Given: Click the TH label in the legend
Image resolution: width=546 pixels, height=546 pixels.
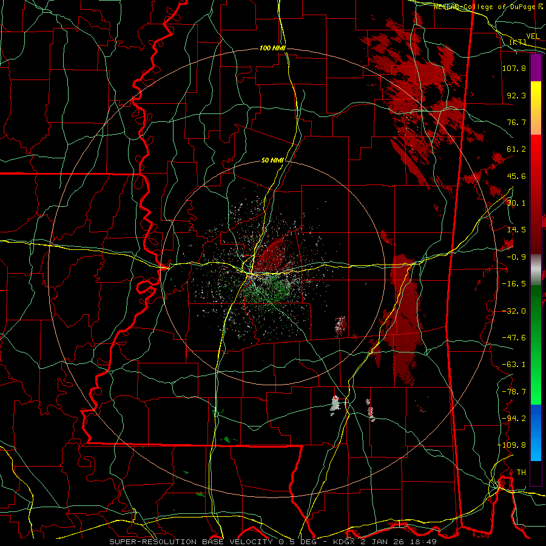Looking at the screenshot, I should pos(521,473).
